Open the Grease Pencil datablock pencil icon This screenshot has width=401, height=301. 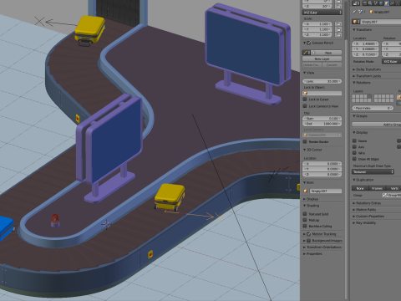coord(306,53)
